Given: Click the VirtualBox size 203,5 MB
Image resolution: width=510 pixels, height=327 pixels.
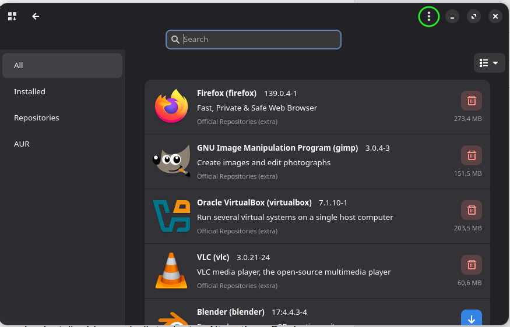Looking at the screenshot, I should coord(467,228).
